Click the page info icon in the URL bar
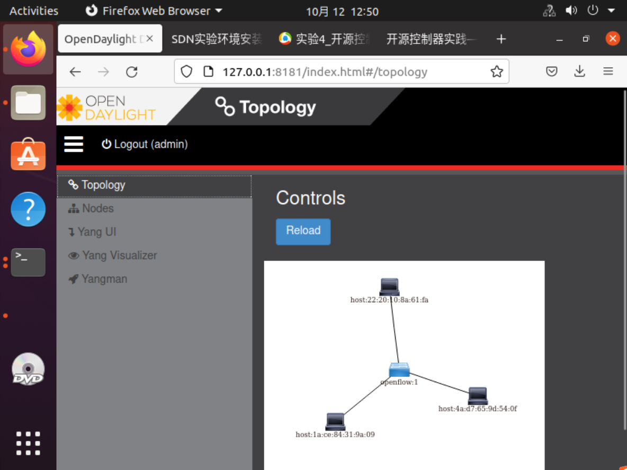 208,71
